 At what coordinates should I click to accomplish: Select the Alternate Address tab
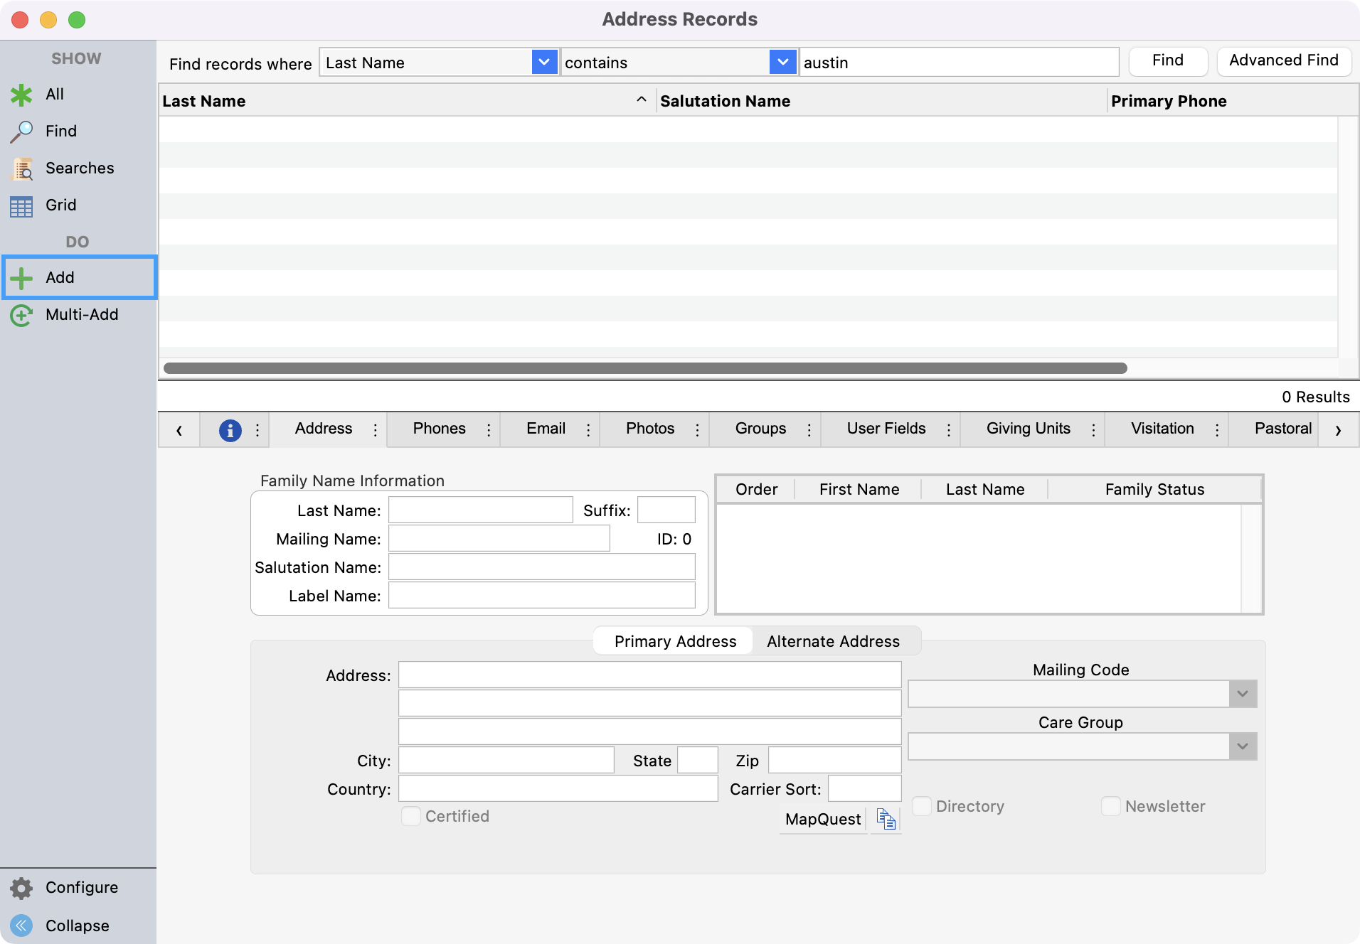coord(833,641)
